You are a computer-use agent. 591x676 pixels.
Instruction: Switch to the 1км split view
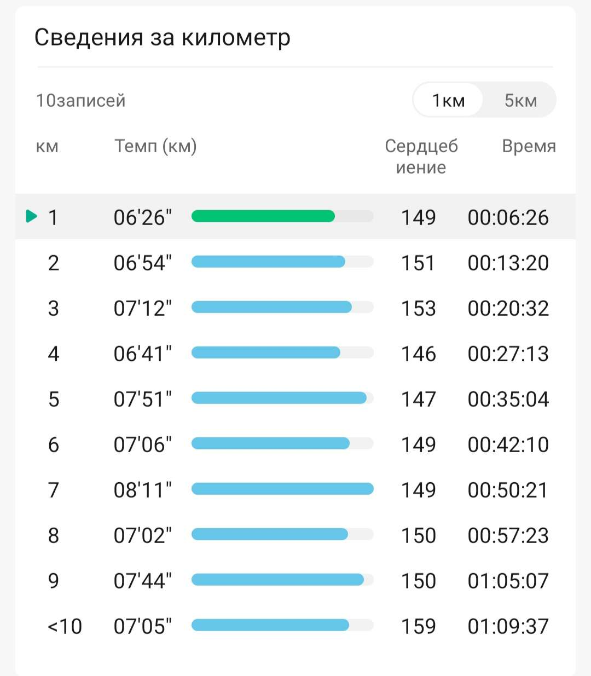point(448,100)
